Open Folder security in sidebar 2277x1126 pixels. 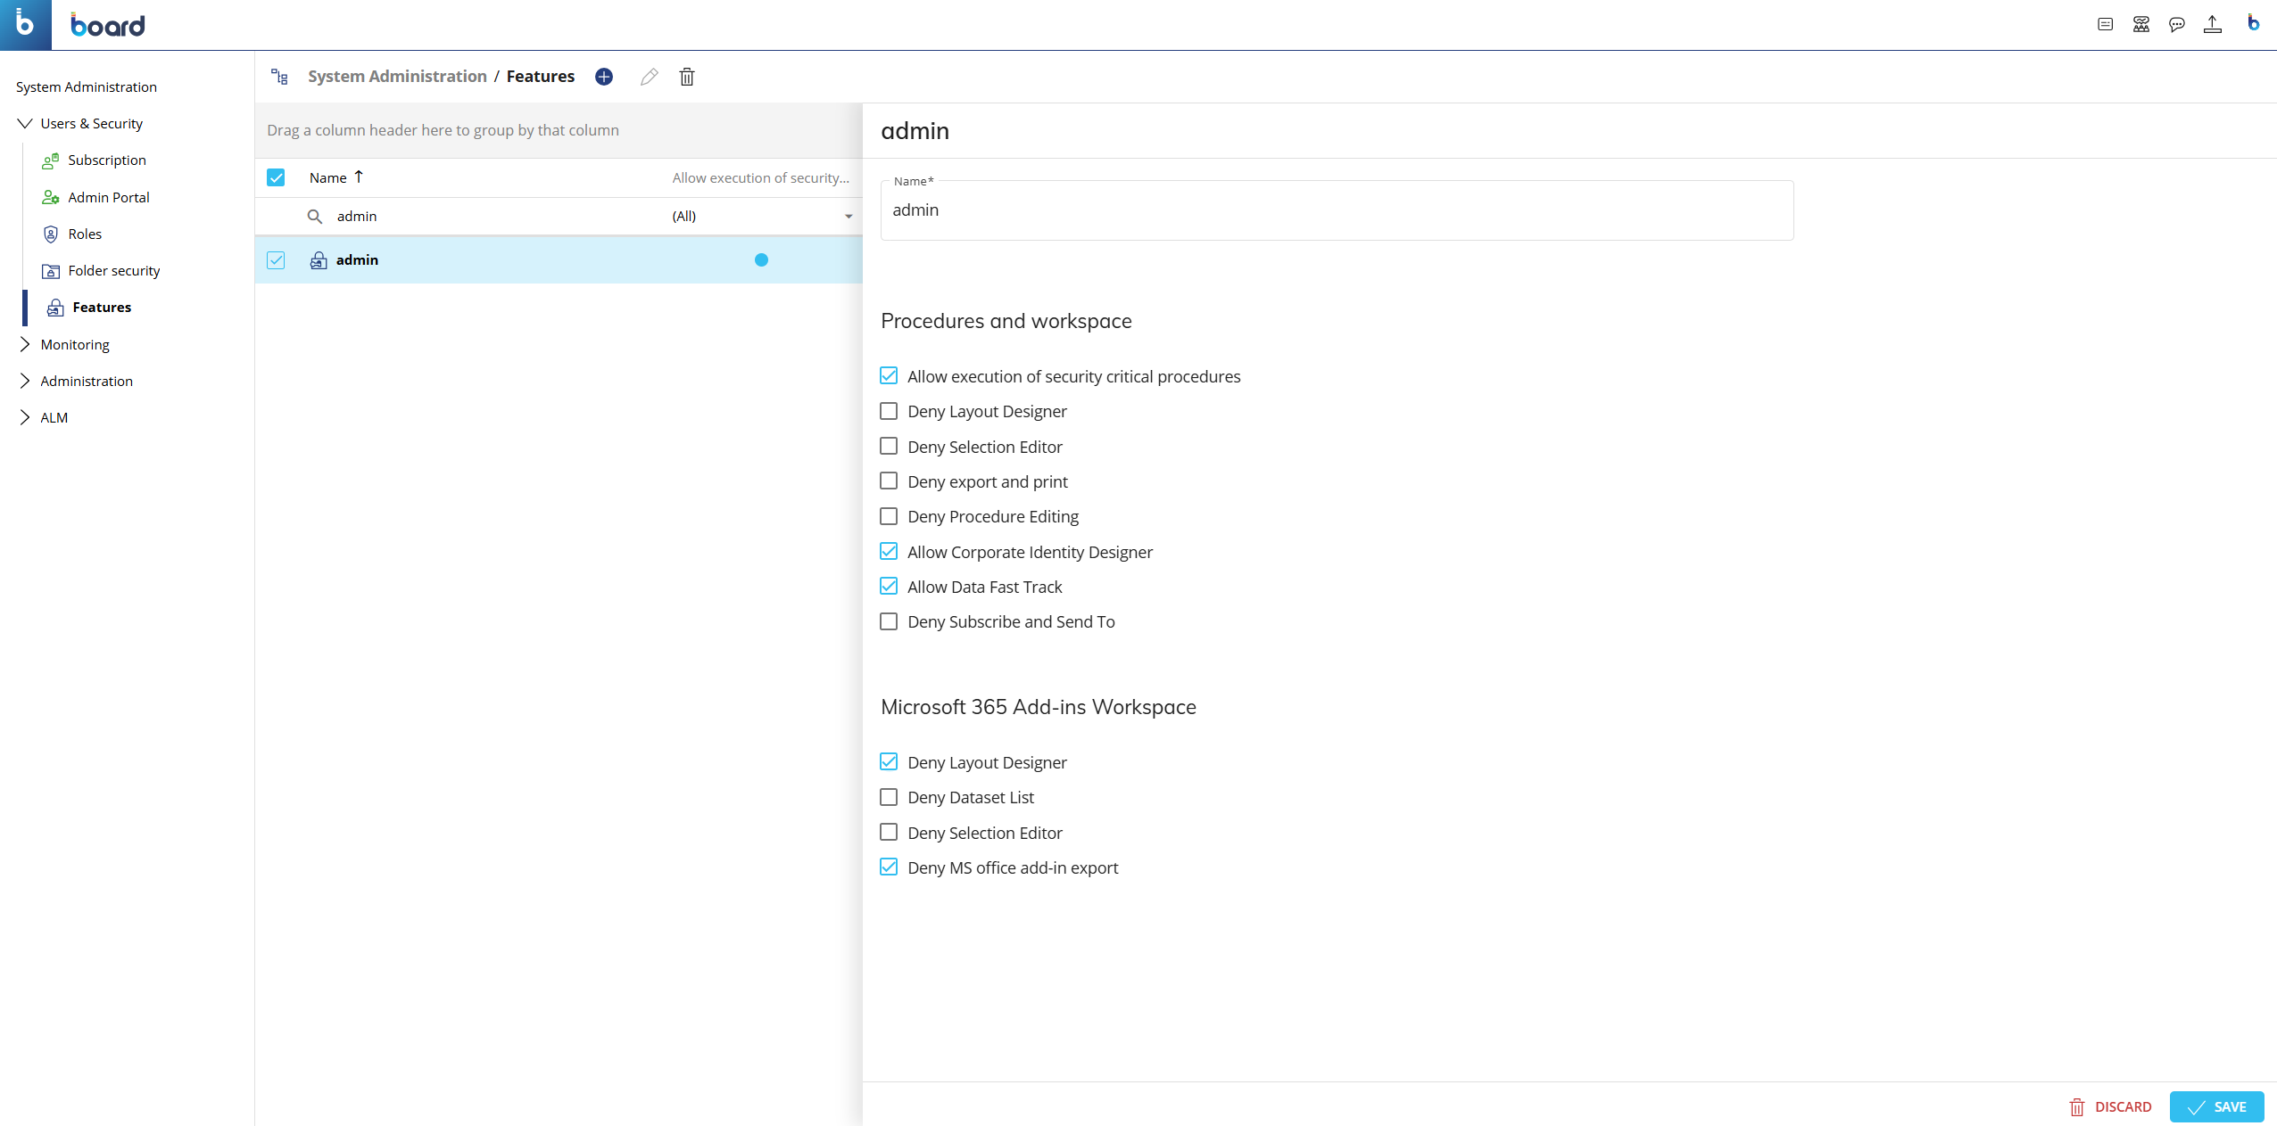click(x=114, y=271)
